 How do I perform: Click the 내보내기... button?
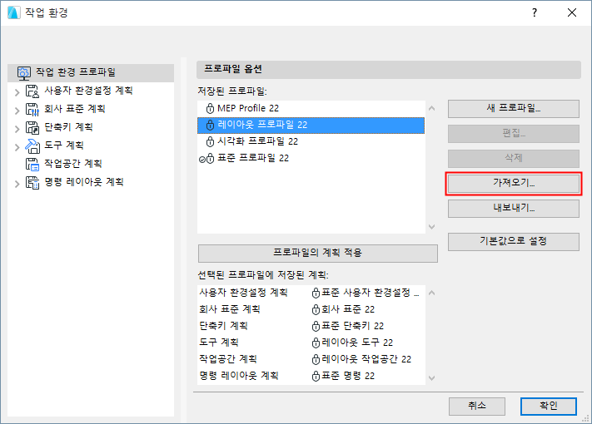[x=514, y=209]
